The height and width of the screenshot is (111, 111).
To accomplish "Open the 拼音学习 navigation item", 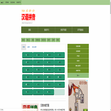I will pos(47,30).
